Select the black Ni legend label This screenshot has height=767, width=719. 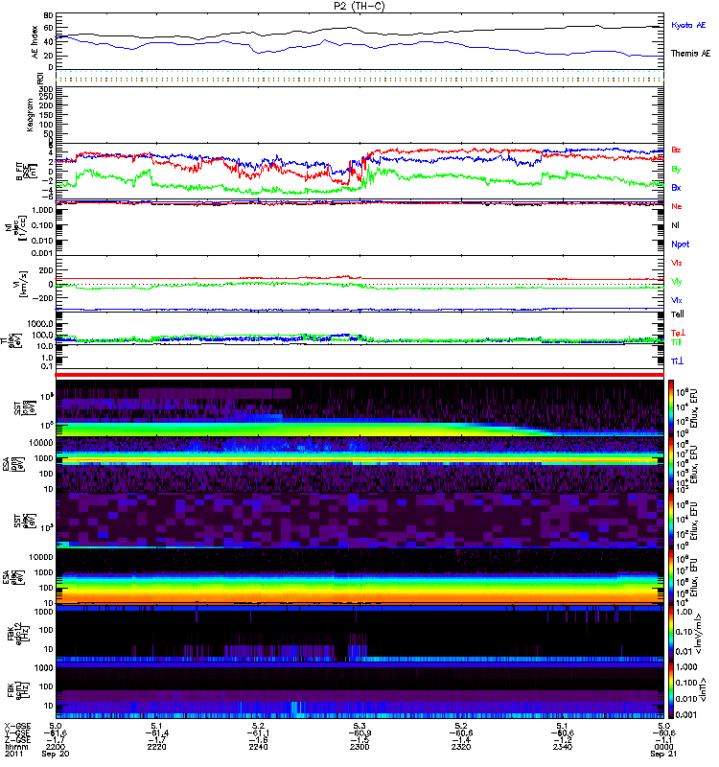(x=675, y=225)
